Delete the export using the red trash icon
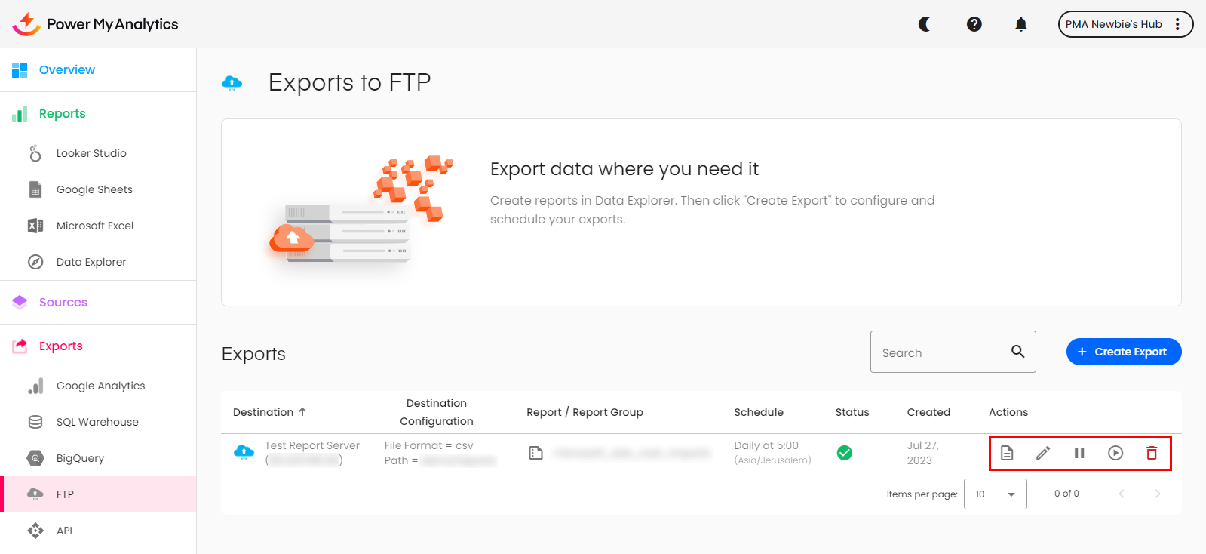 [x=1152, y=453]
